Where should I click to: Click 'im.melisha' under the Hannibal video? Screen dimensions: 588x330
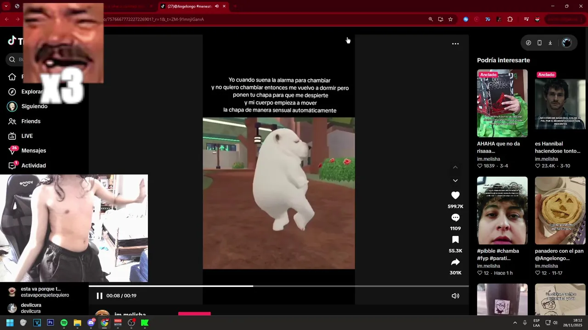(x=546, y=159)
